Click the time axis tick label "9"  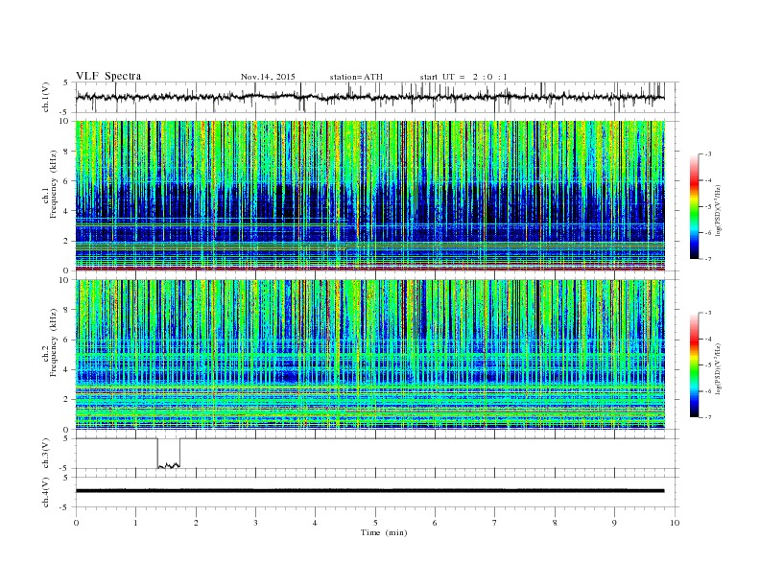614,523
